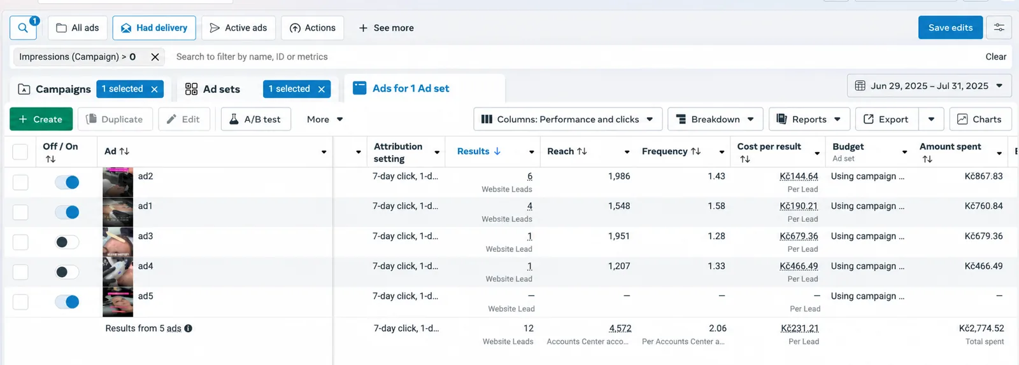Screen dimensions: 1019x365
Task: Open the Charts view
Action: (980, 120)
